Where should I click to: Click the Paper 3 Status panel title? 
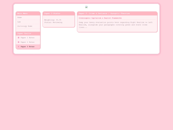coord(52,13)
